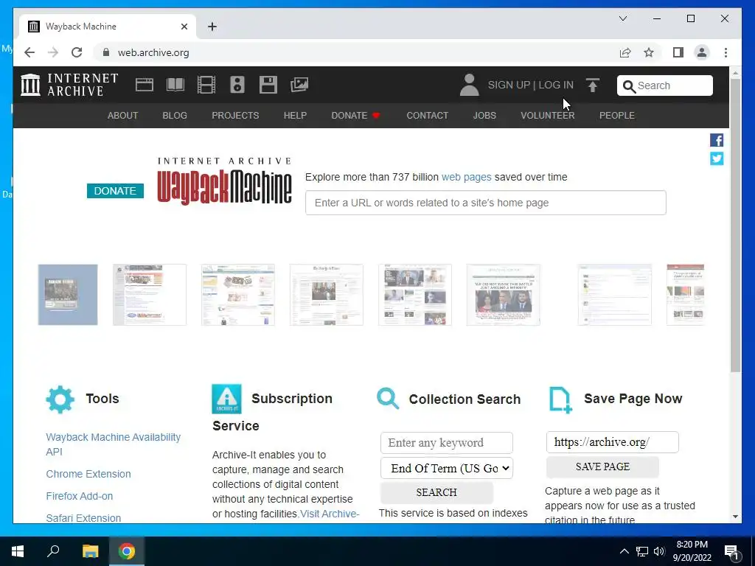Open the PEOPLE menu item
Image resolution: width=755 pixels, height=566 pixels.
617,116
